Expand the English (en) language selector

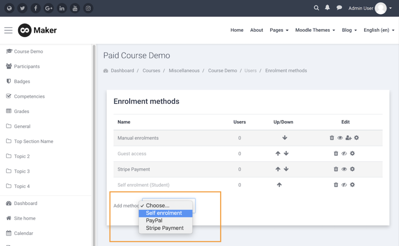[378, 30]
